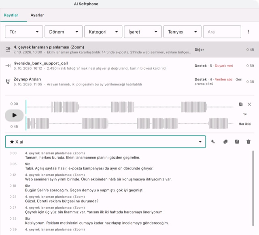Jump to transcript timestamp 0:12

pyautogui.click(x=13, y=175)
